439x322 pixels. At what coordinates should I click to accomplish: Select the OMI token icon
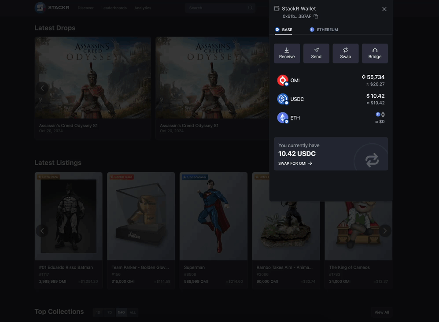(x=283, y=80)
